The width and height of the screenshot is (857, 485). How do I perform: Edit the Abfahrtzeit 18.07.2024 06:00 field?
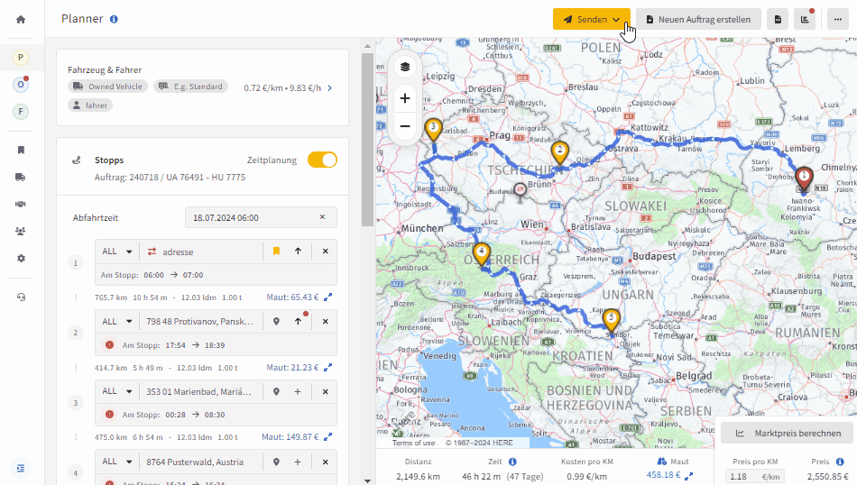(x=261, y=217)
